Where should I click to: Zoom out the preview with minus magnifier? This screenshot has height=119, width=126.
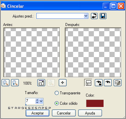[x=6, y=83]
